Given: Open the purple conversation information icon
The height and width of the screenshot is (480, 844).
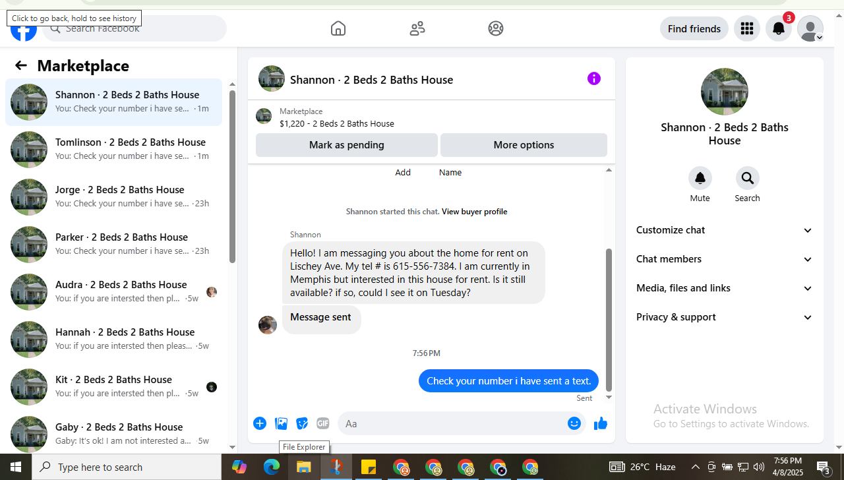Looking at the screenshot, I should [x=594, y=79].
